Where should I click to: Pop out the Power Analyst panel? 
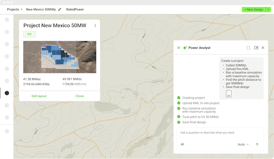tap(256, 48)
